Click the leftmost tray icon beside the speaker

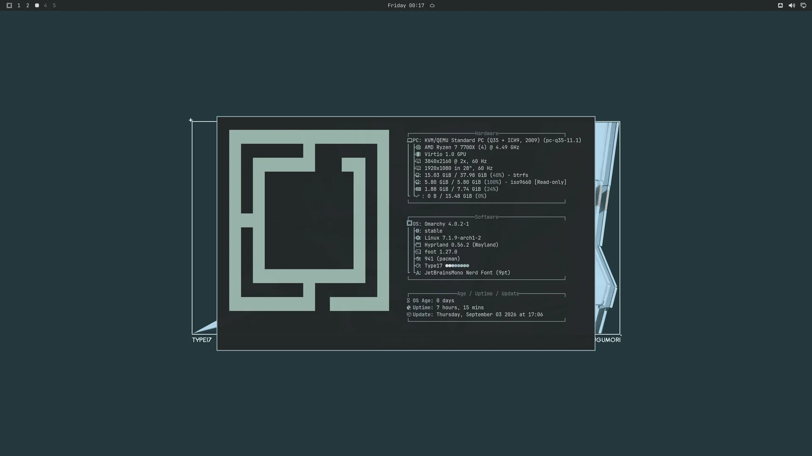point(780,5)
